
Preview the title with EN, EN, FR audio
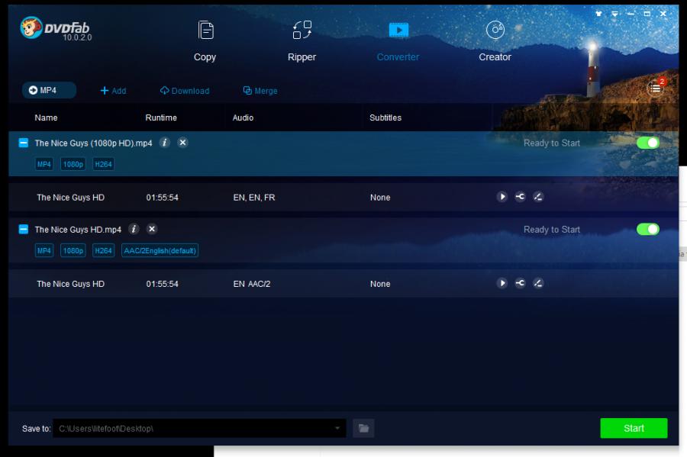tap(502, 197)
